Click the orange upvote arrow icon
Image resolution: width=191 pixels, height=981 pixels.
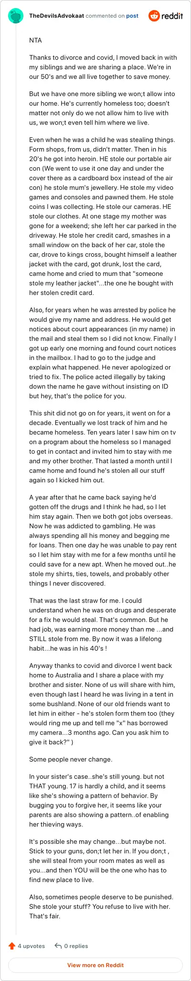coord(12,946)
